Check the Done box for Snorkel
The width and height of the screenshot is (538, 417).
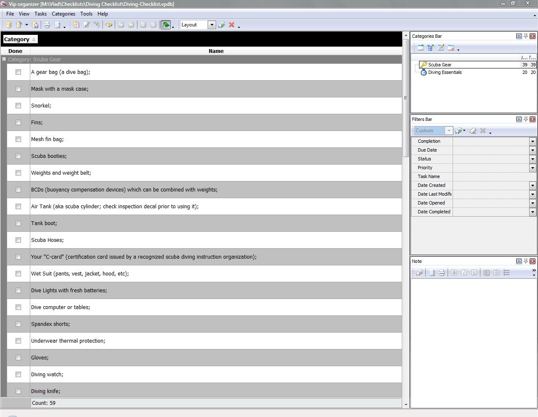point(18,106)
